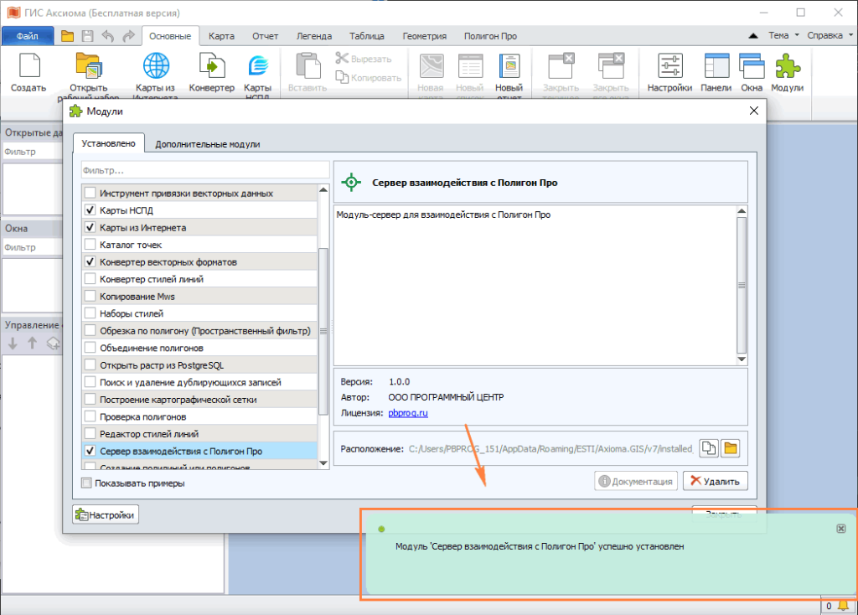Open the Maps from Internet globe icon
This screenshot has width=858, height=615.
tap(156, 65)
